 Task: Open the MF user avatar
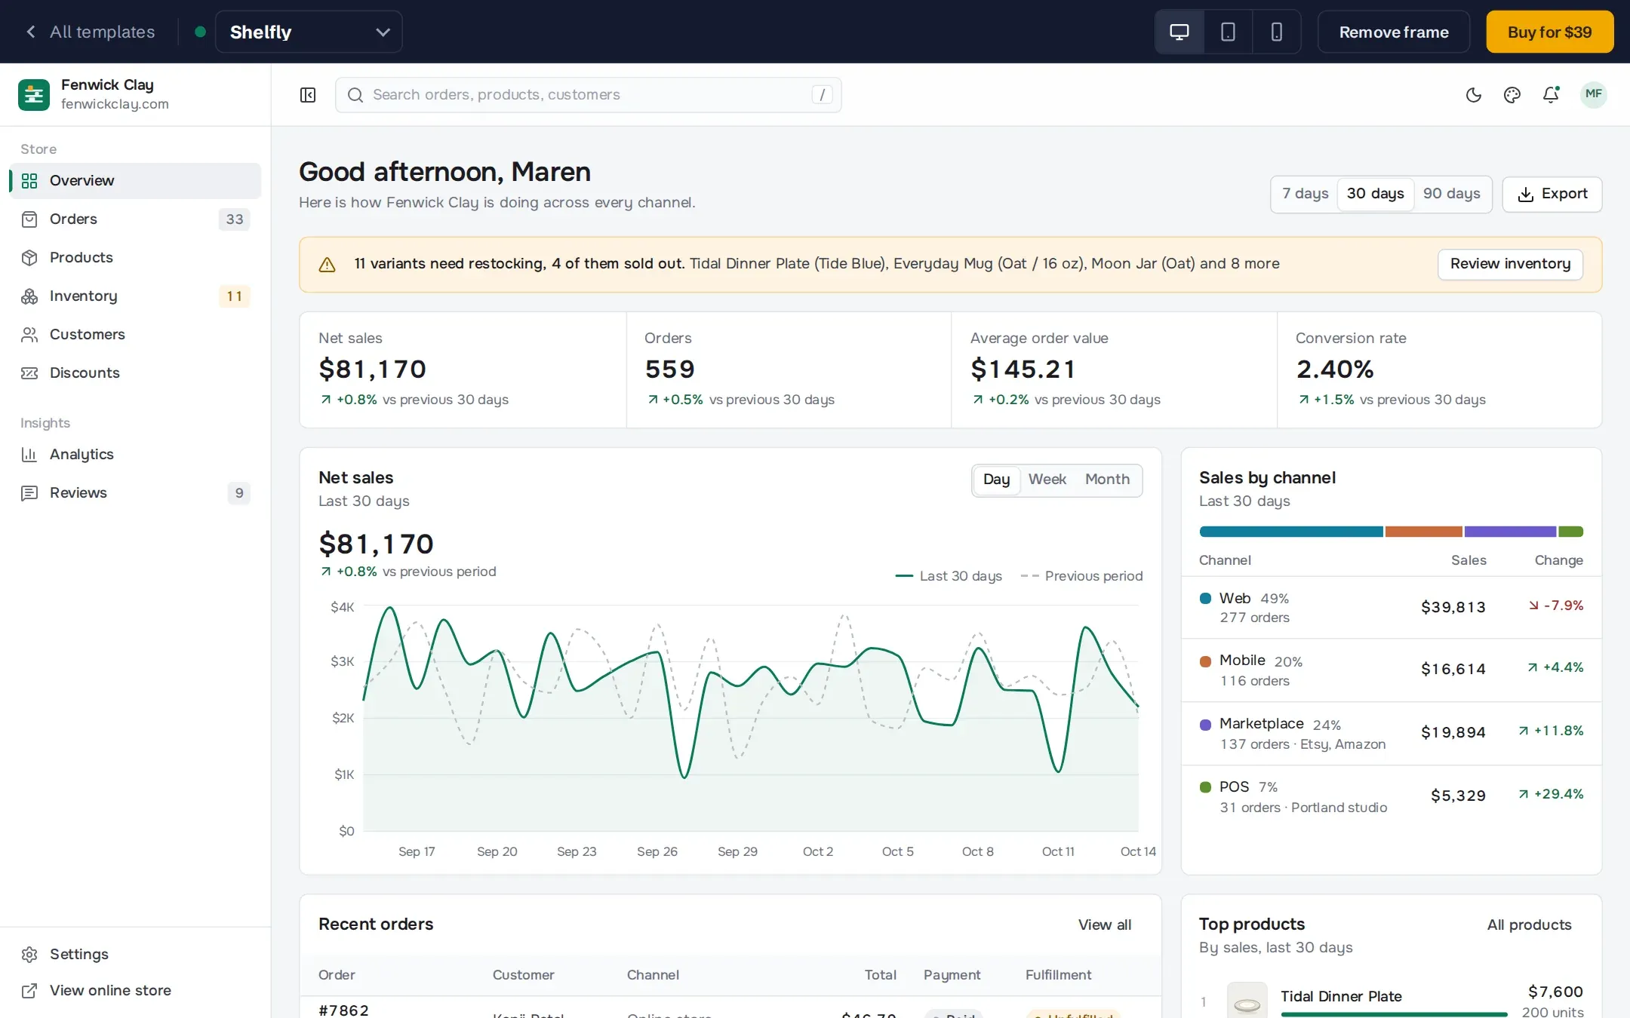pos(1593,94)
